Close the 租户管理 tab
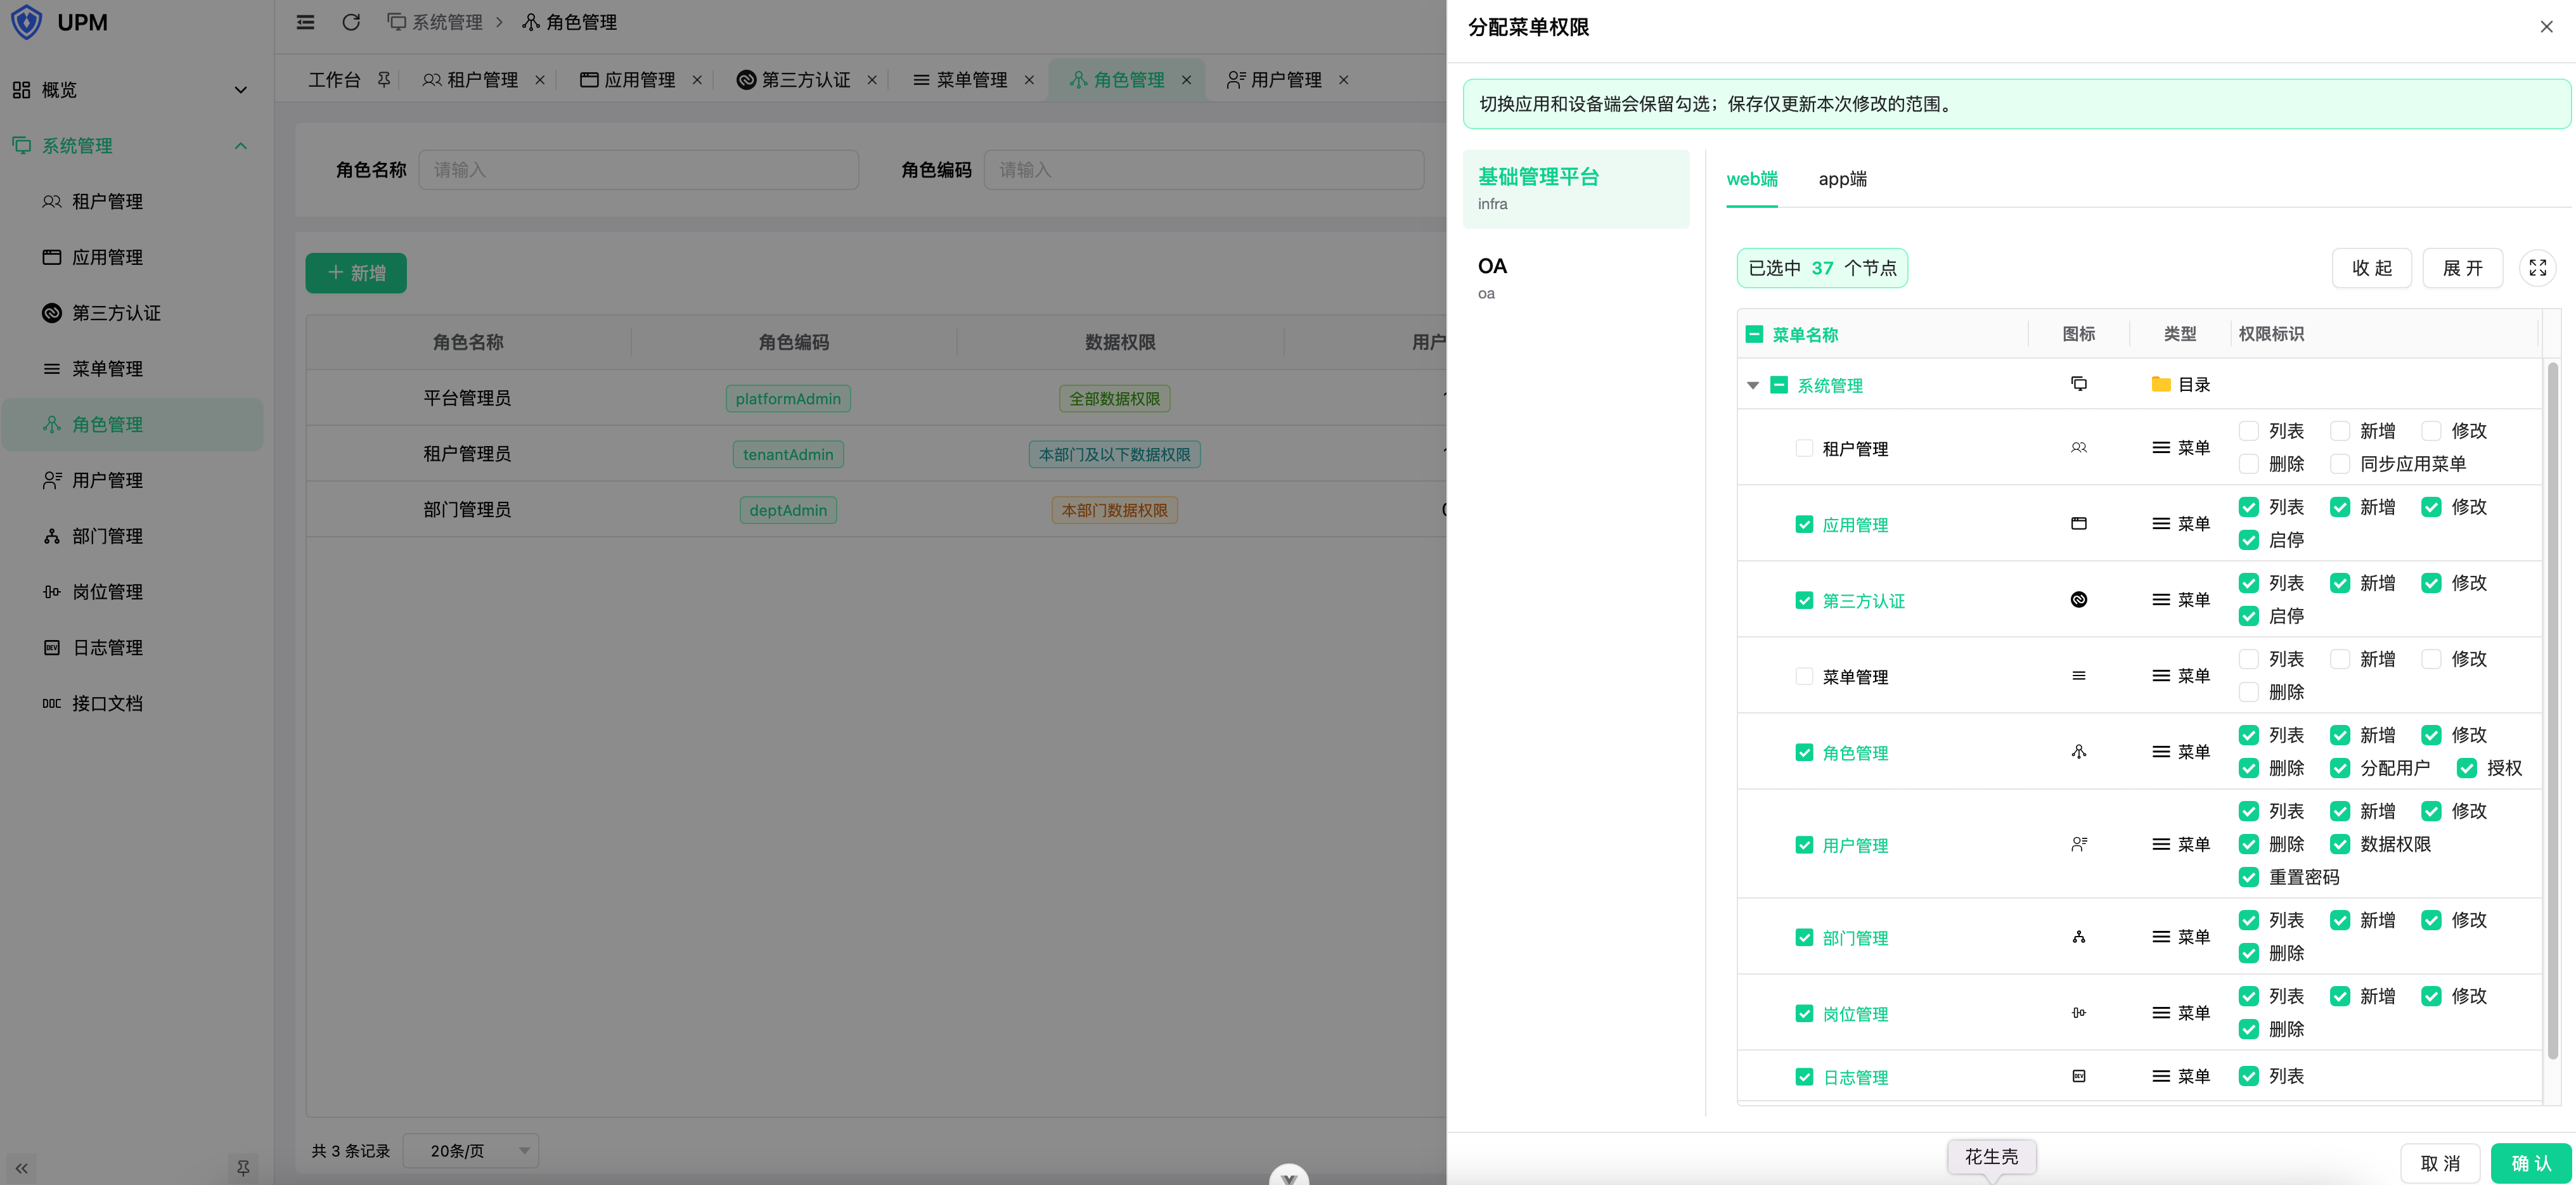 [540, 80]
